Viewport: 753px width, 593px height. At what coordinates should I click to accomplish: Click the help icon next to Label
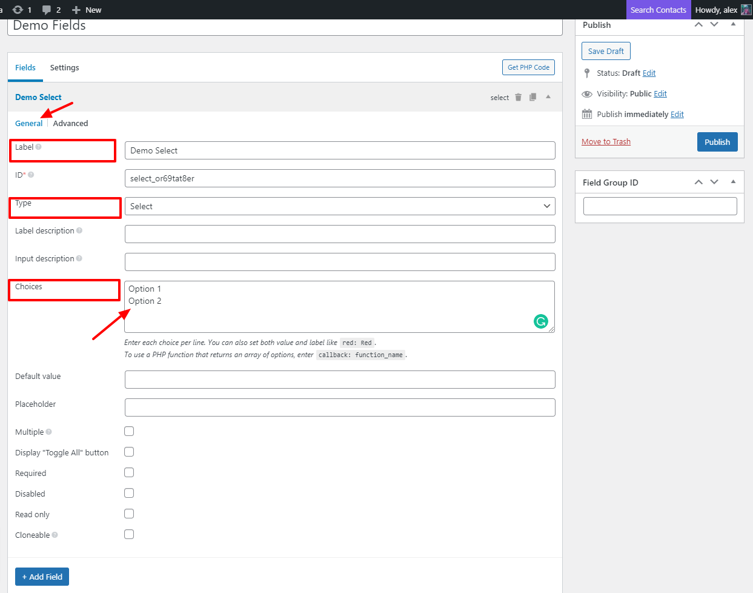39,147
